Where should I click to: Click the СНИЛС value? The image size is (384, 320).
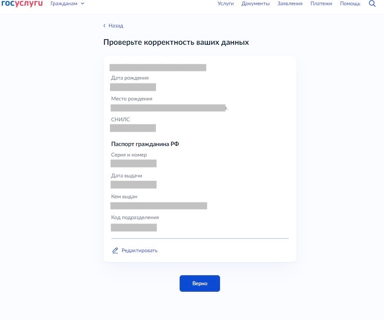point(133,128)
